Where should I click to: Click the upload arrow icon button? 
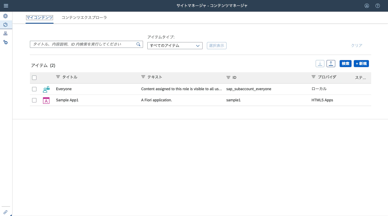(x=331, y=64)
